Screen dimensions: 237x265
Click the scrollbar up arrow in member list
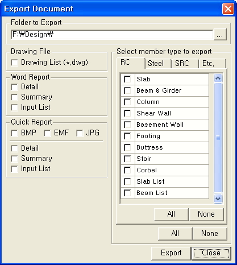click(x=218, y=78)
